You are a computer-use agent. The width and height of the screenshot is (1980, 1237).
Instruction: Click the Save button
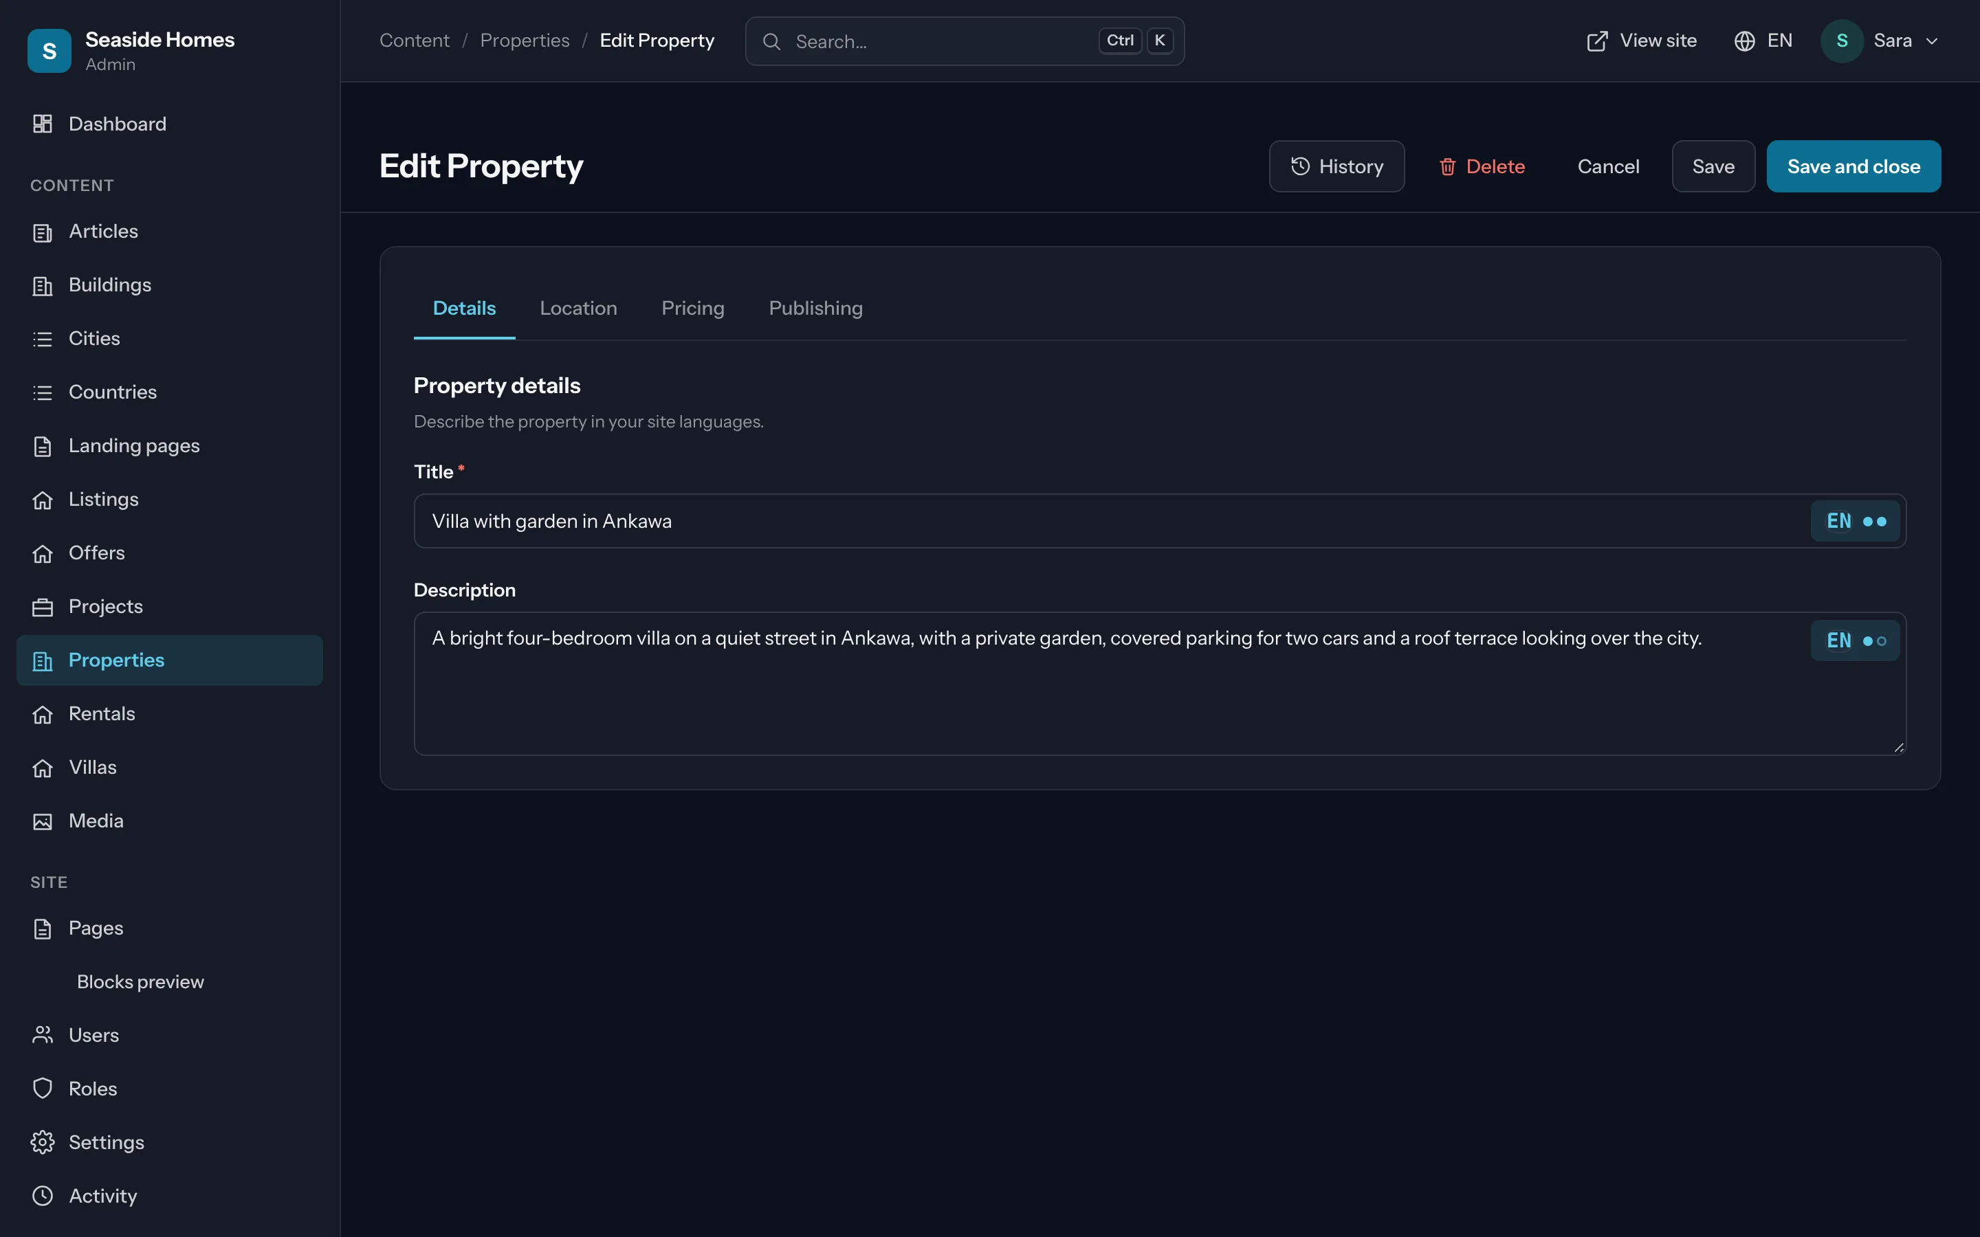tap(1713, 166)
